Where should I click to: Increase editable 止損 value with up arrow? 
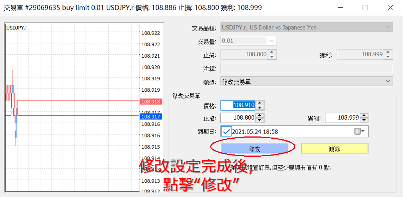(260, 116)
